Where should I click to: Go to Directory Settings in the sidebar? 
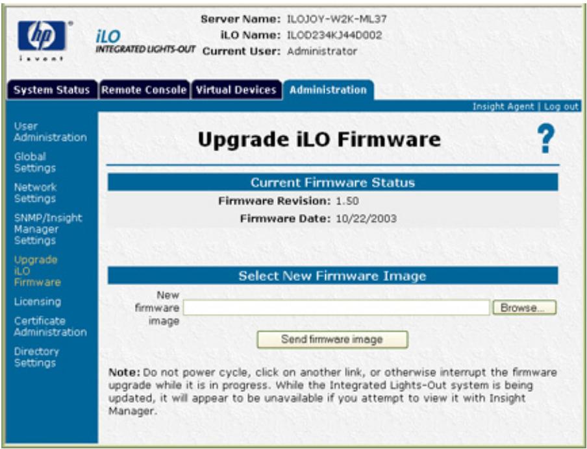(36, 357)
